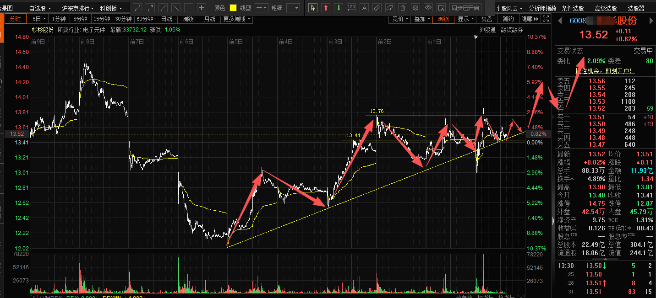The width and height of the screenshot is (656, 298).
Task: Switch to the 15分钟 chart tab
Action: (x=102, y=19)
